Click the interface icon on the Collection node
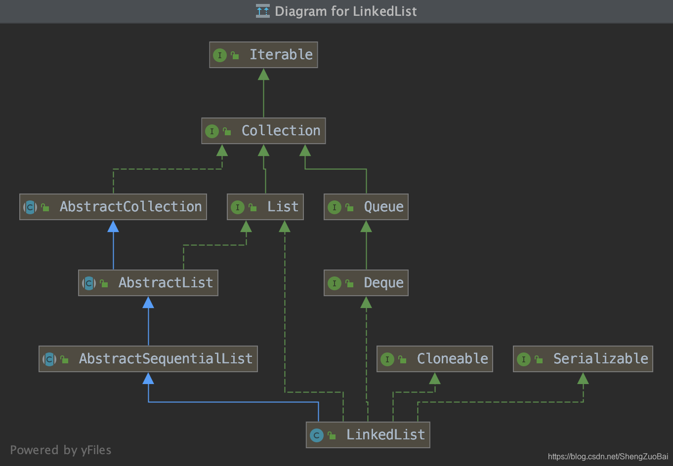673x466 pixels. pyautogui.click(x=212, y=131)
